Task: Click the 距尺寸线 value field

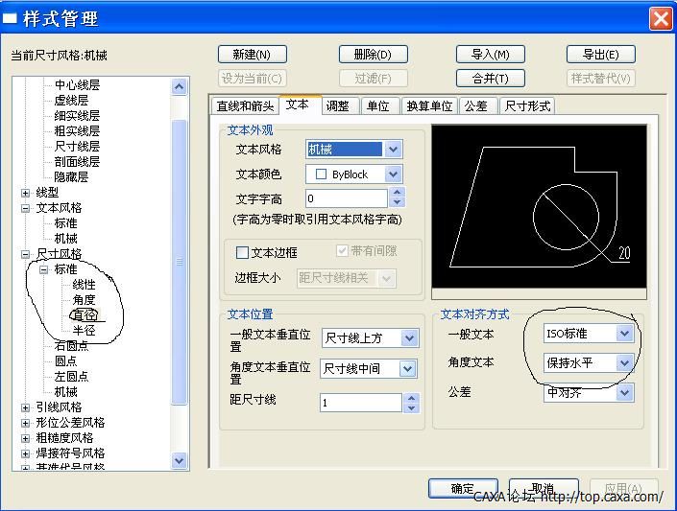Action: [x=361, y=403]
